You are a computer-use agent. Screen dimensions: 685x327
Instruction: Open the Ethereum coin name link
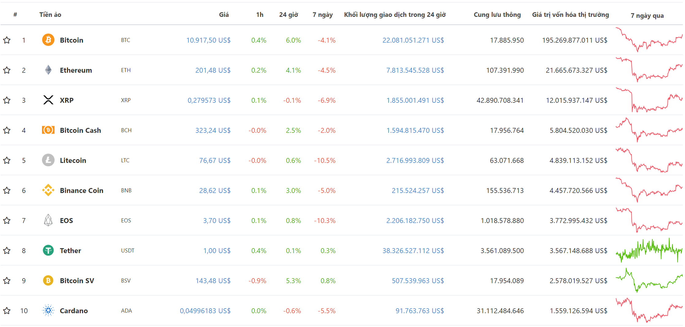76,70
